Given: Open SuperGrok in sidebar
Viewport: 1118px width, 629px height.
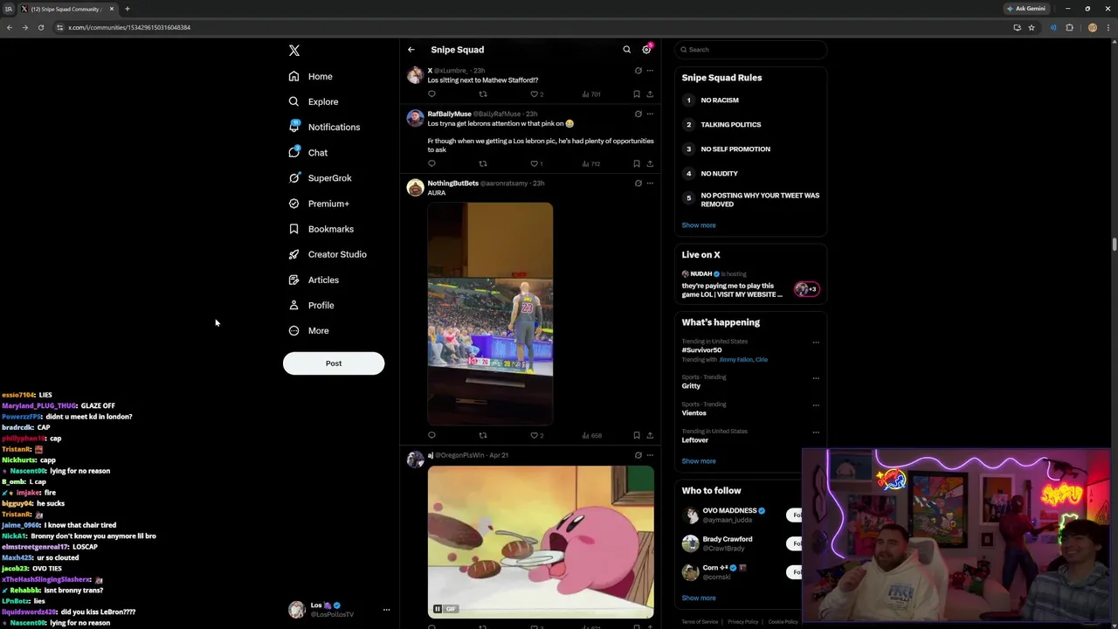Looking at the screenshot, I should click(x=321, y=178).
